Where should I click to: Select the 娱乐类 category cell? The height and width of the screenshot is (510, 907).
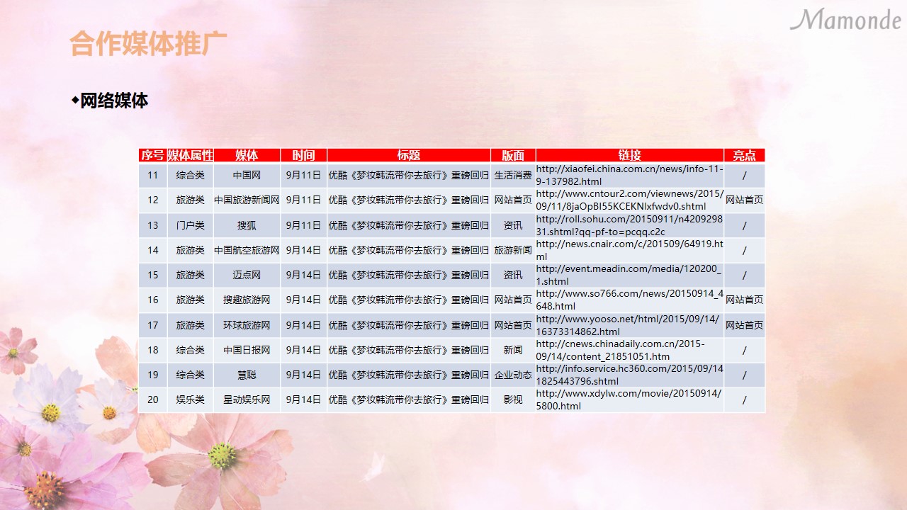coord(191,399)
